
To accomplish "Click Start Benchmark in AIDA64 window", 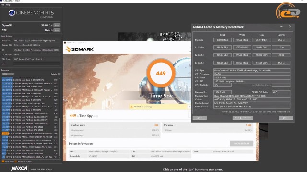I will tap(243, 118).
